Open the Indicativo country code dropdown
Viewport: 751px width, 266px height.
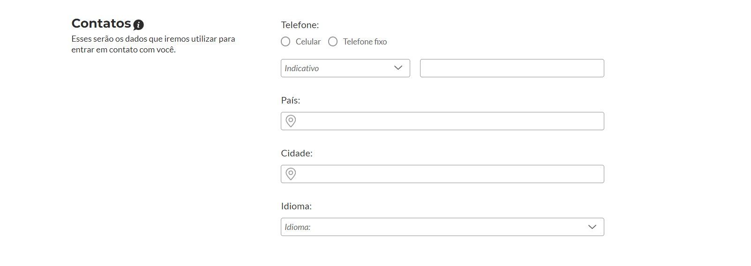(345, 68)
